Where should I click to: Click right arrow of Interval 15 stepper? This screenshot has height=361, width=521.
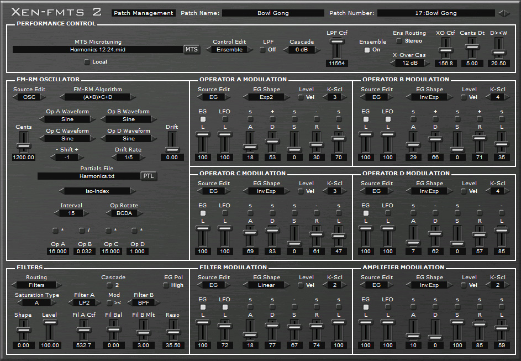tap(86, 213)
